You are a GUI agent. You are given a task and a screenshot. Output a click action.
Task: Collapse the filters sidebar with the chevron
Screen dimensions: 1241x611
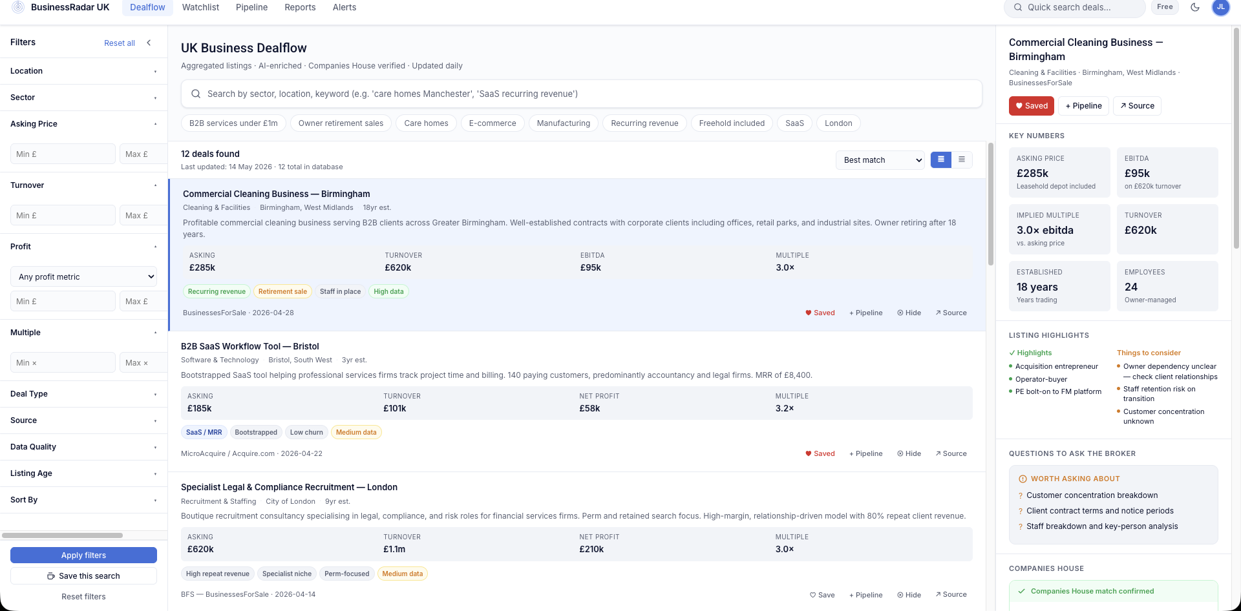(149, 43)
